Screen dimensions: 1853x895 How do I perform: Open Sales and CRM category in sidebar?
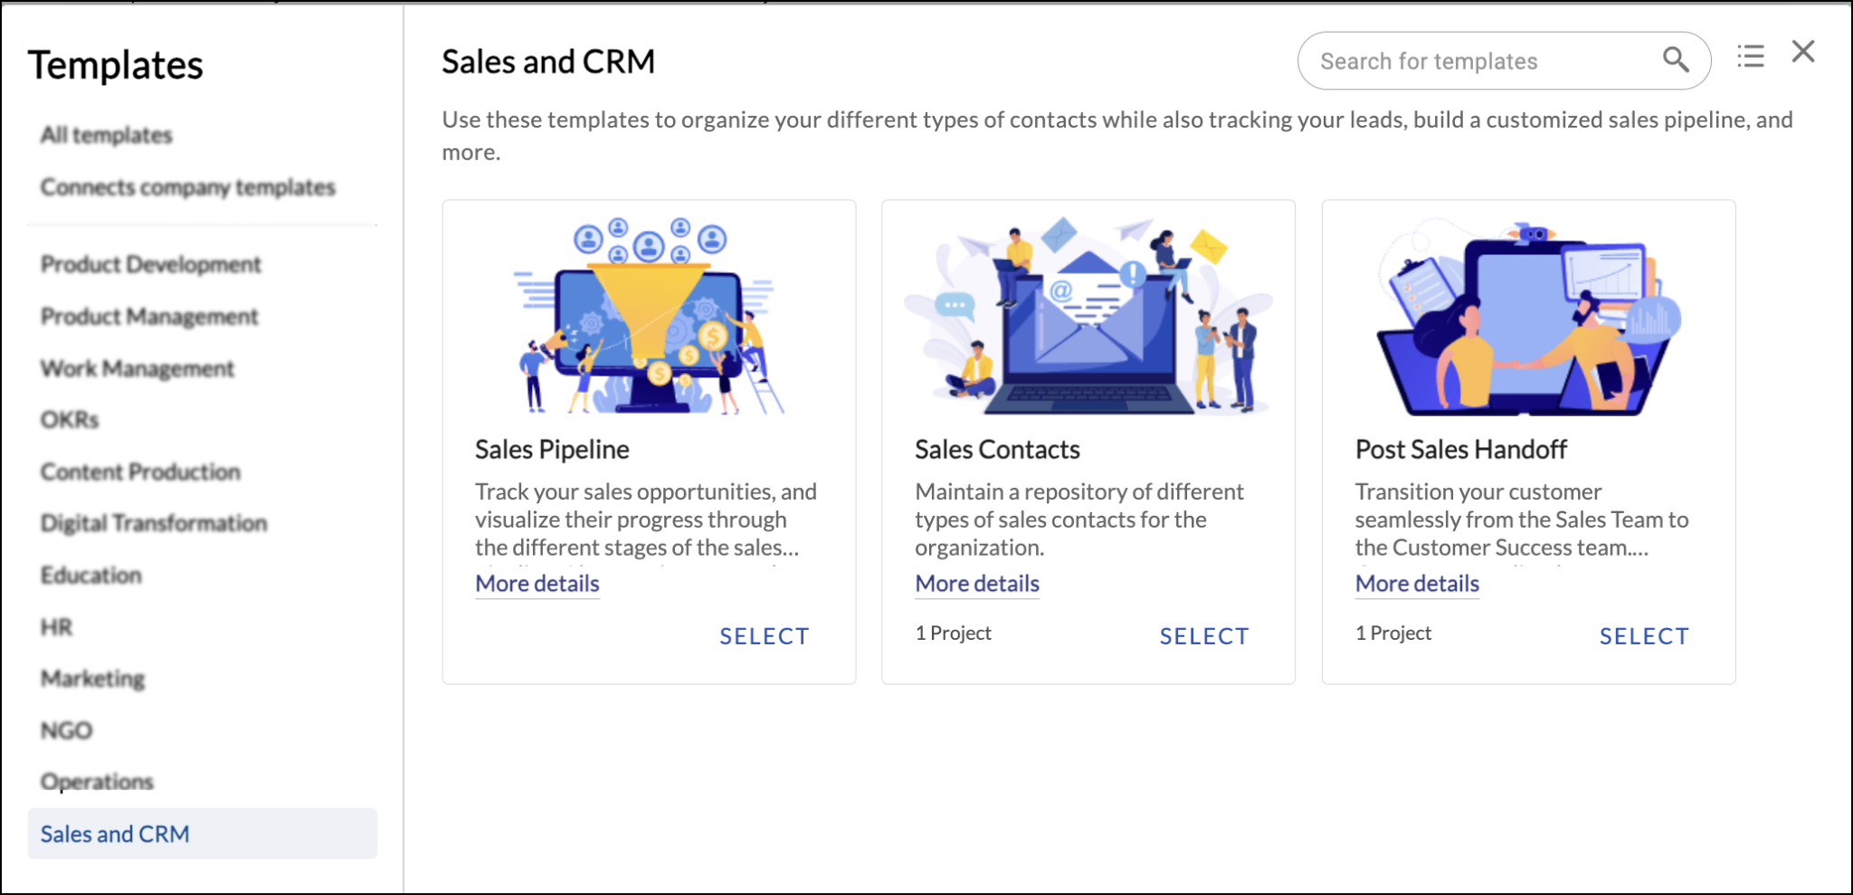(114, 833)
